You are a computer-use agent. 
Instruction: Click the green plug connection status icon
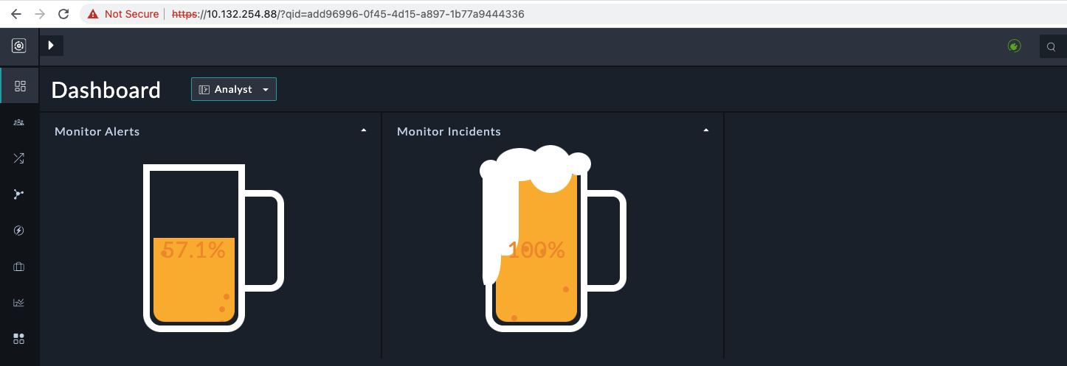(1015, 46)
